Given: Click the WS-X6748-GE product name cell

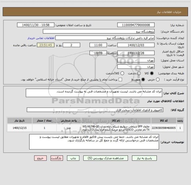Looking at the screenshot, I should tap(116, 128).
